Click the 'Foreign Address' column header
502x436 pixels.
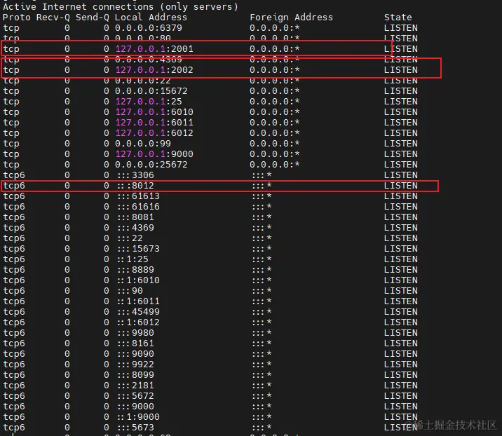click(292, 18)
